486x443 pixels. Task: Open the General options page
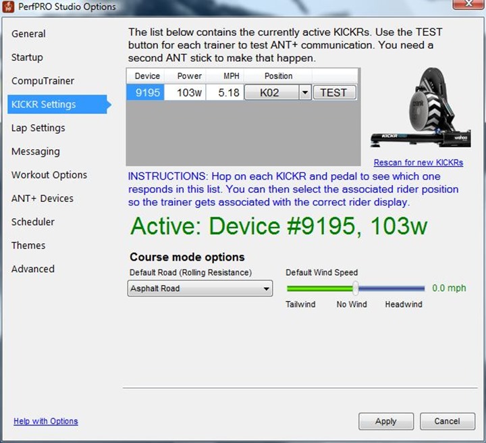28,34
